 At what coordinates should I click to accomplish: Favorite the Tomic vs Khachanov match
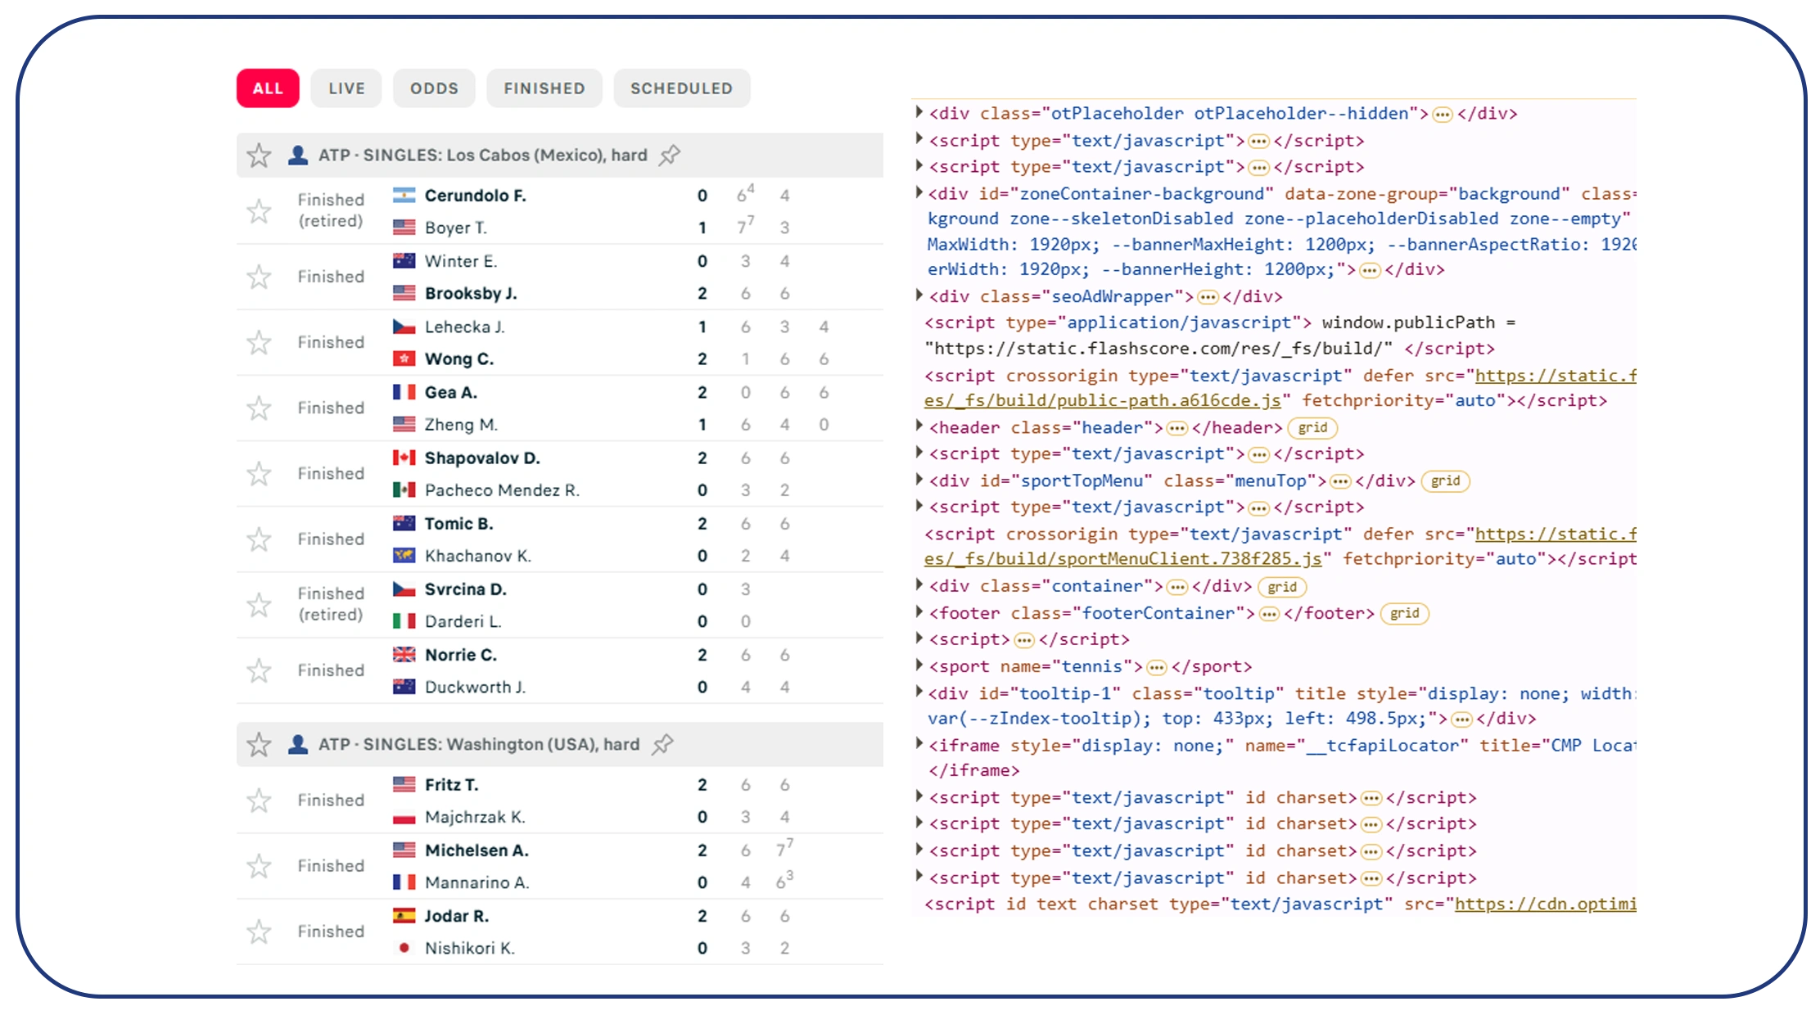(259, 539)
